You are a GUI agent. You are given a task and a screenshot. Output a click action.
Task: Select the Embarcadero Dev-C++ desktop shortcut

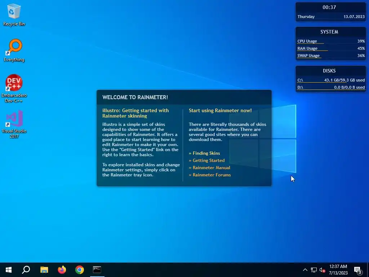[x=14, y=88]
